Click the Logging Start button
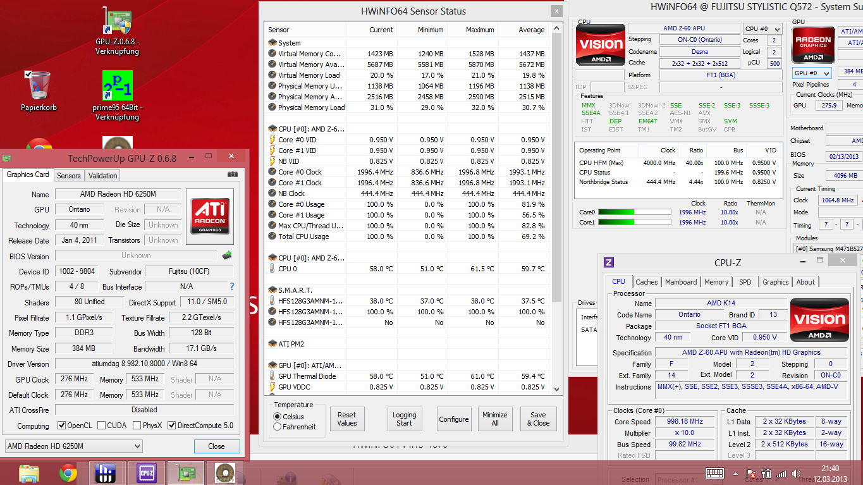Viewport: 863px width, 485px height. pos(404,419)
